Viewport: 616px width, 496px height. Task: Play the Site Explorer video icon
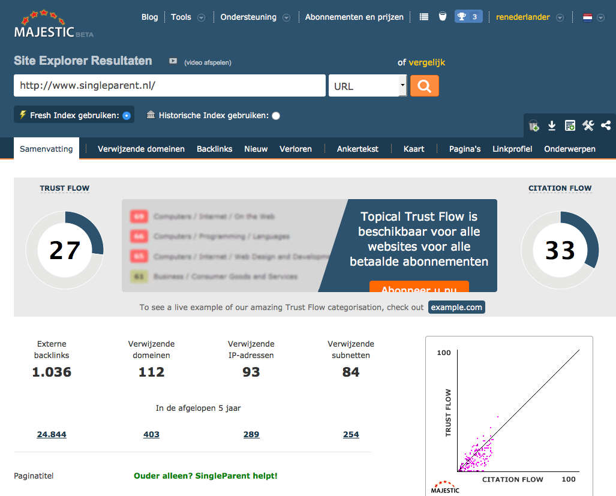point(173,61)
